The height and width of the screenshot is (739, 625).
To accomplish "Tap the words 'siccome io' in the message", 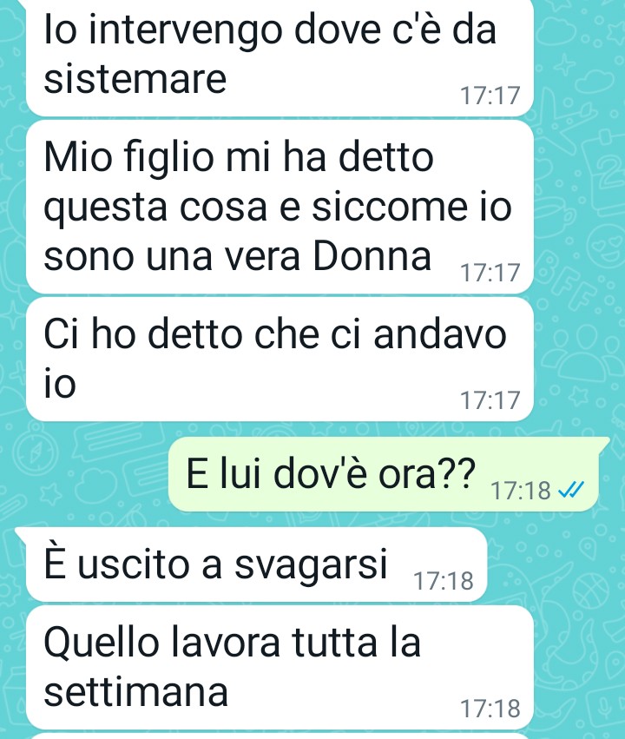I will [412, 207].
